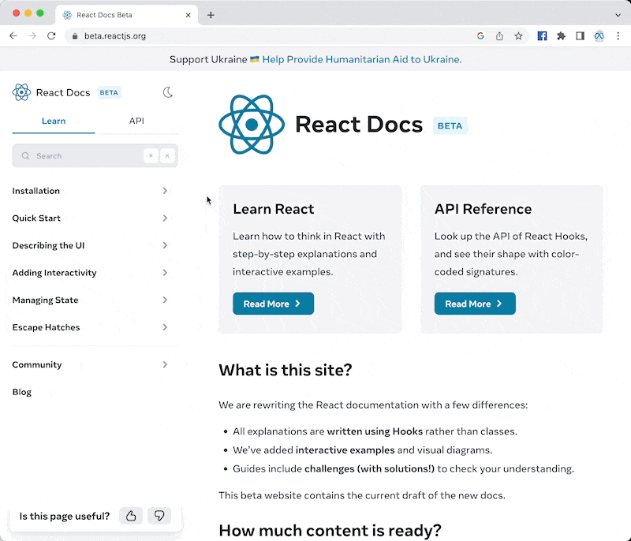
Task: Click the search magnifier icon
Action: (25, 155)
